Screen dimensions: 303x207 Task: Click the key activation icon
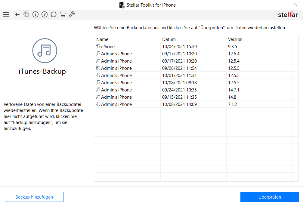click(x=72, y=14)
